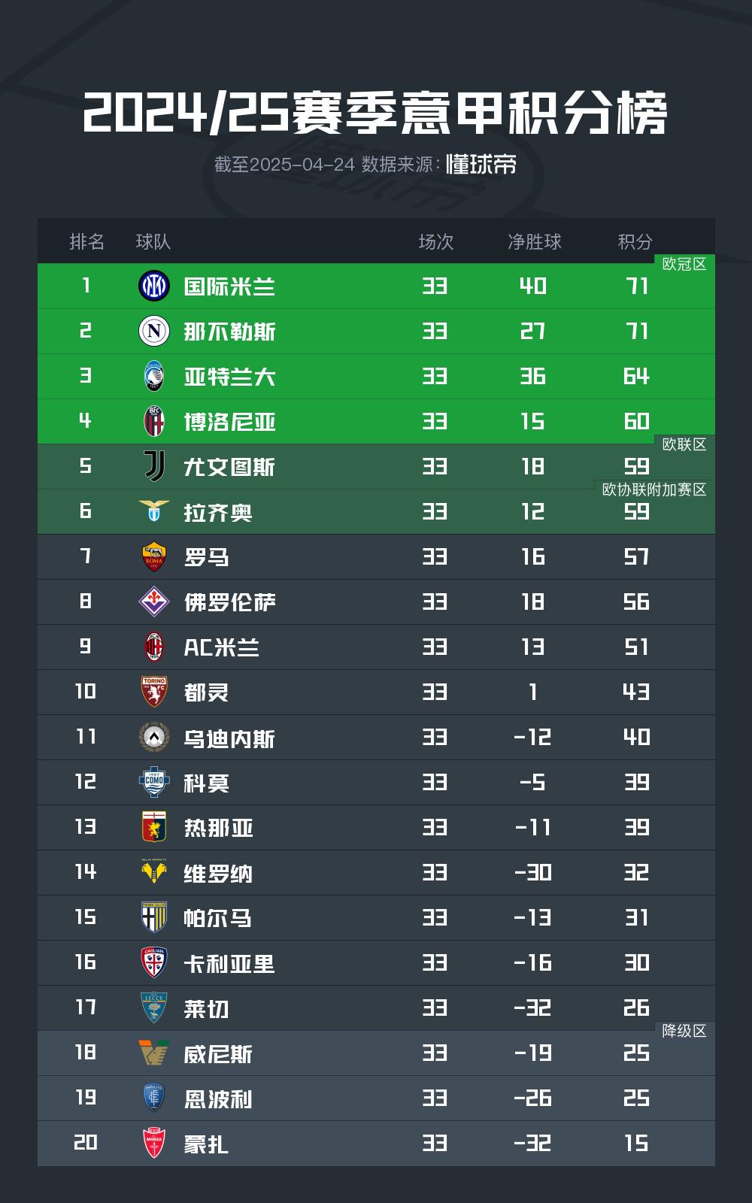Select the 亚特兰大 team name
The width and height of the screenshot is (752, 1203).
pos(229,377)
